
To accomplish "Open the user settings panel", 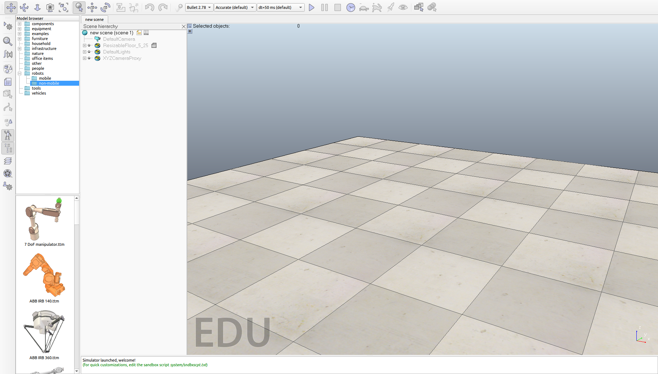I will 8,187.
